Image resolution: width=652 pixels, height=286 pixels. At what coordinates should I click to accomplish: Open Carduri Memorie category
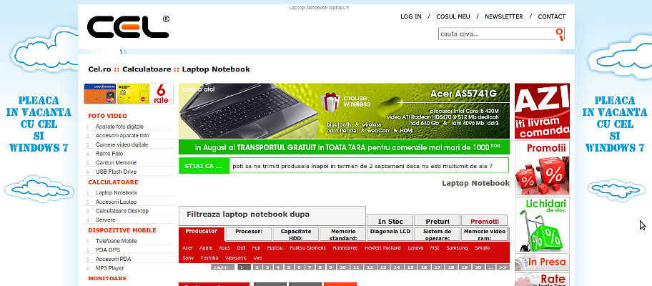tap(116, 162)
